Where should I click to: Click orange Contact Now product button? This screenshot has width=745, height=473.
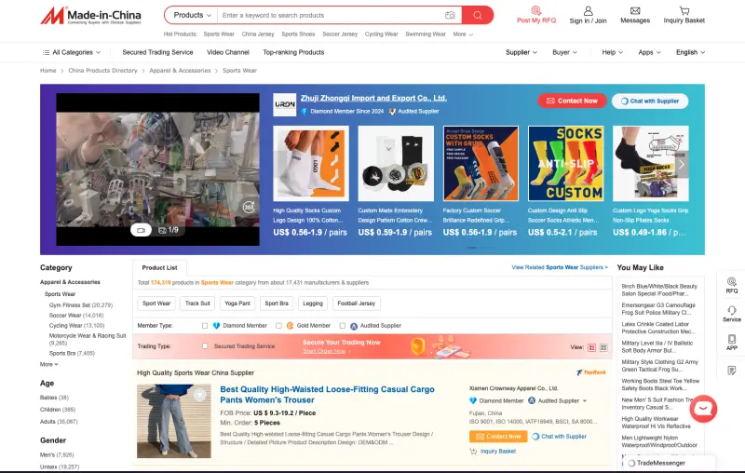tap(498, 437)
